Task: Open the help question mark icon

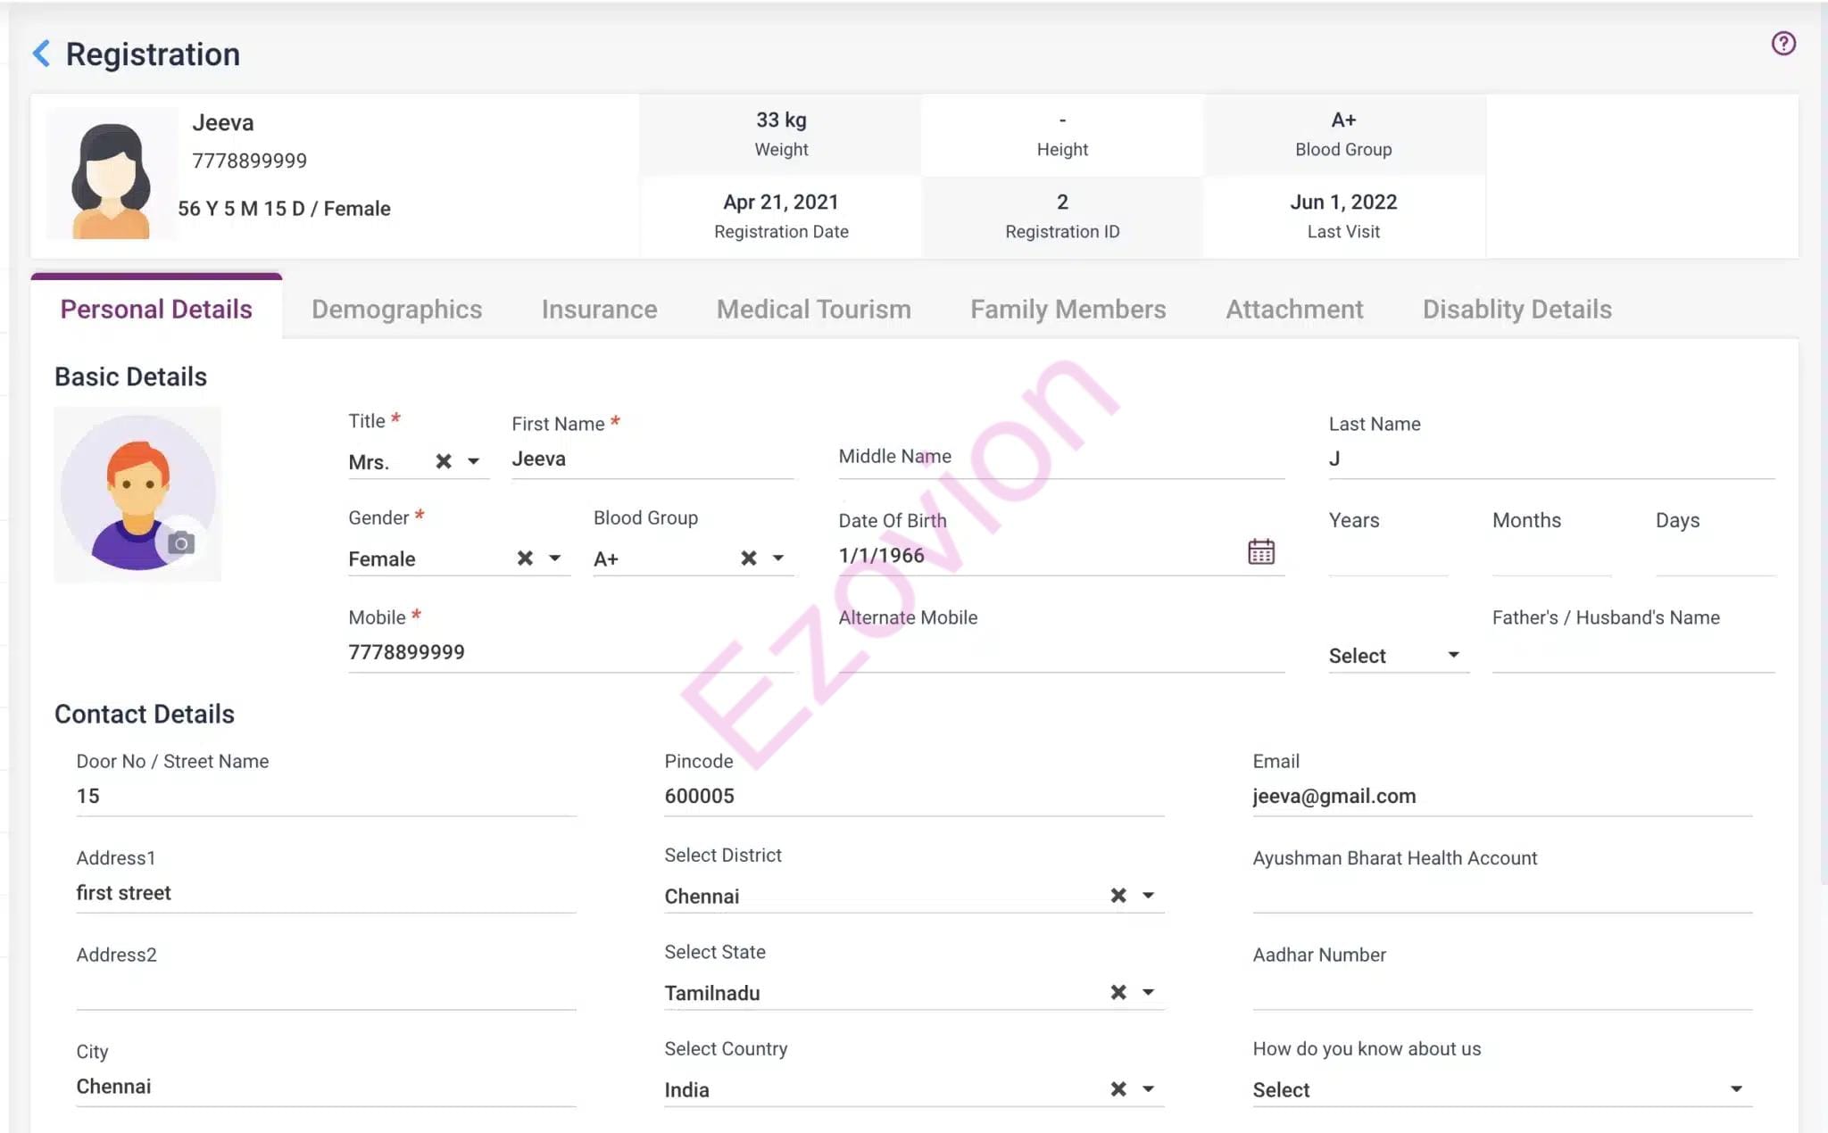Action: (1782, 44)
